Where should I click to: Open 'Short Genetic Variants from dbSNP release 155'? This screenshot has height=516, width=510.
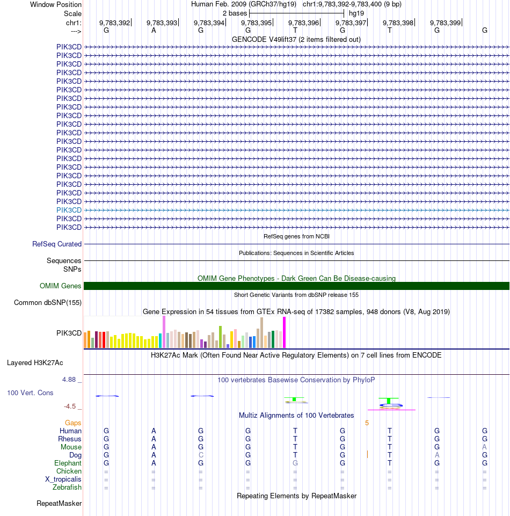(x=296, y=295)
